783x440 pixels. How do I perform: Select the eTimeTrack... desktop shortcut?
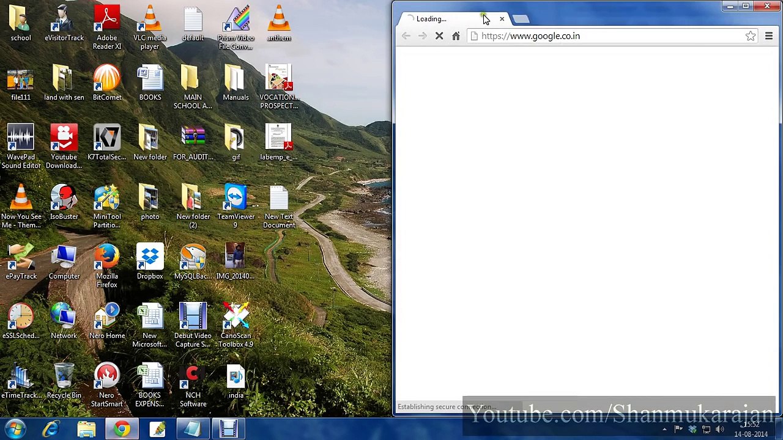click(21, 381)
